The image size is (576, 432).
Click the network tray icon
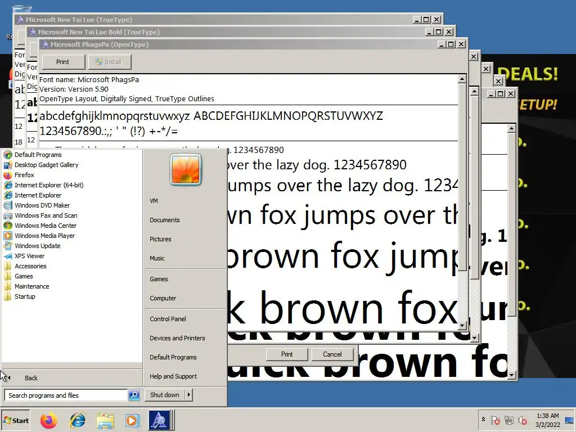click(x=508, y=420)
